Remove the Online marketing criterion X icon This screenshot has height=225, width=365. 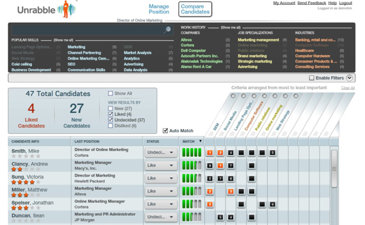(x=285, y=96)
